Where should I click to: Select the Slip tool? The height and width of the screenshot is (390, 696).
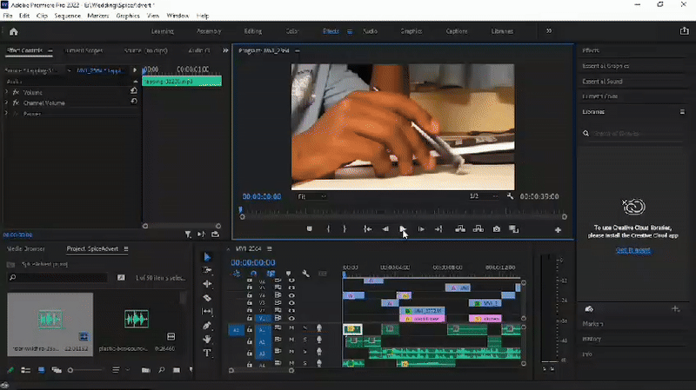(207, 312)
